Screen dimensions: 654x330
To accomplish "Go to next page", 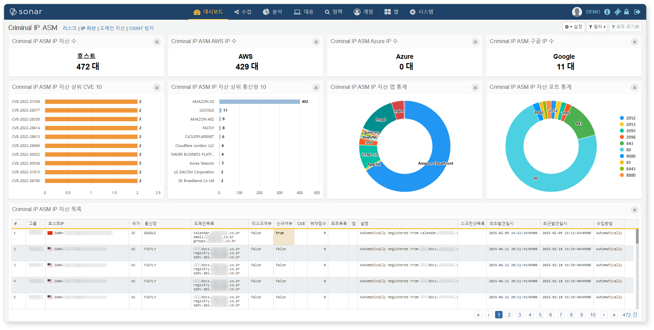I will click(604, 315).
